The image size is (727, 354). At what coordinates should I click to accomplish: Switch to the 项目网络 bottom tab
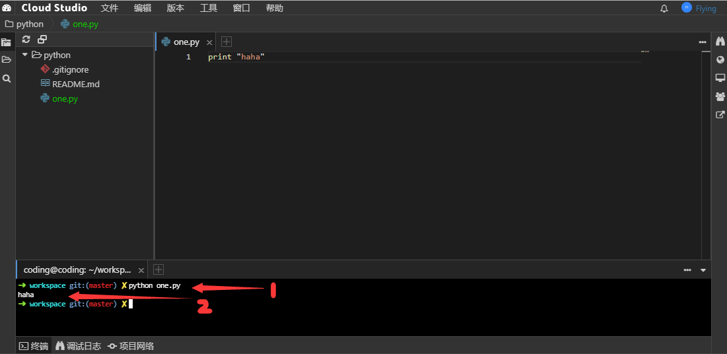coord(131,345)
